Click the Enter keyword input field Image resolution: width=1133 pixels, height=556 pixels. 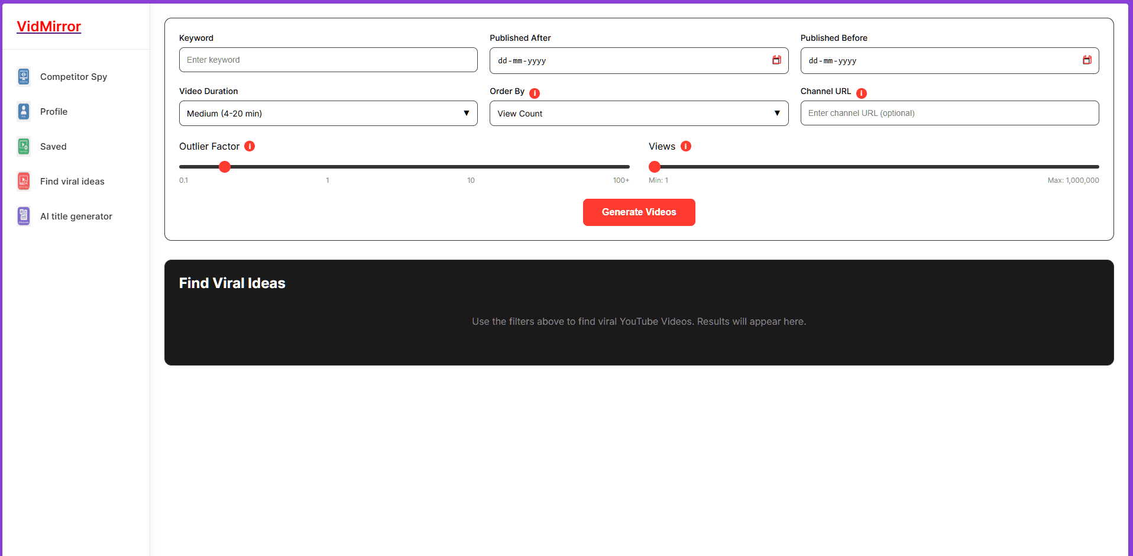pyautogui.click(x=328, y=60)
